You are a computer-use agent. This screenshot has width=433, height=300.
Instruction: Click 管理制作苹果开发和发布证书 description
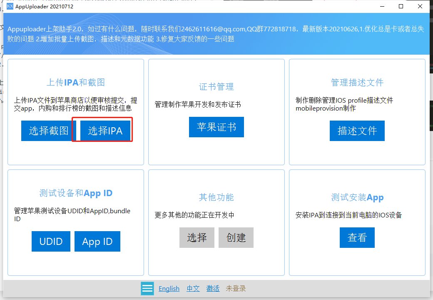point(198,104)
